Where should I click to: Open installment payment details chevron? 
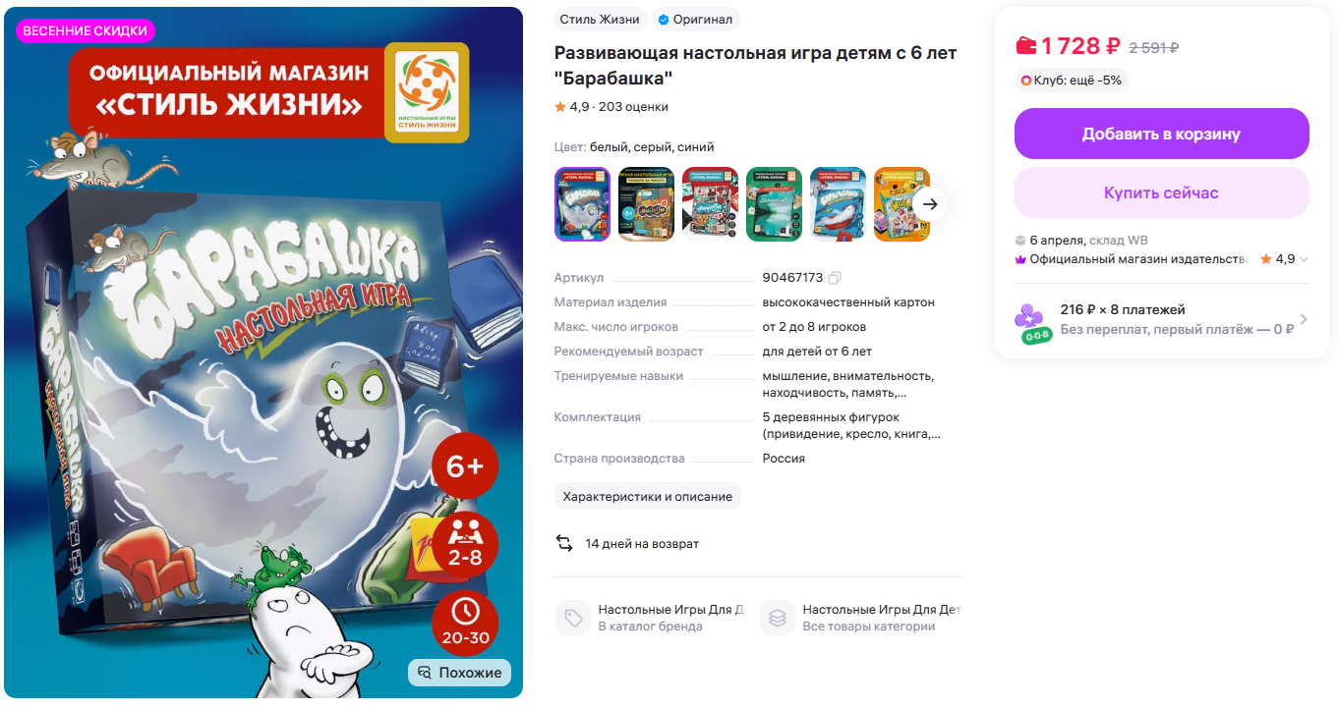pos(1304,319)
